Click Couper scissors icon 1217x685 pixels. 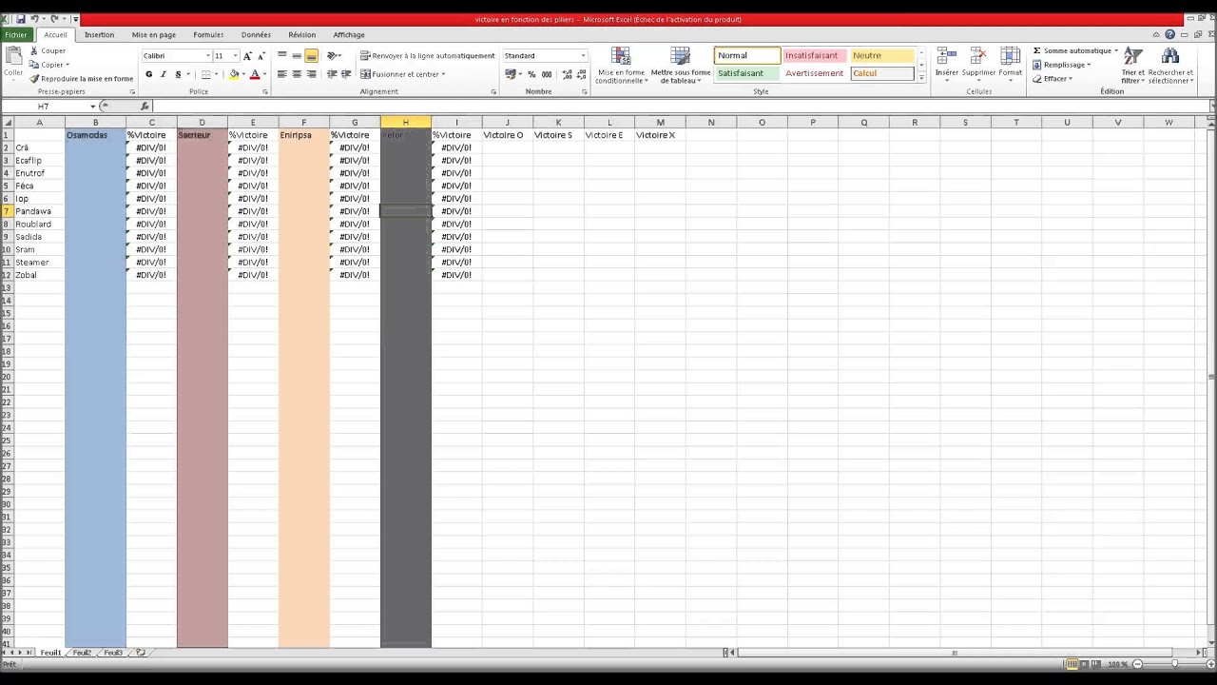coord(35,51)
